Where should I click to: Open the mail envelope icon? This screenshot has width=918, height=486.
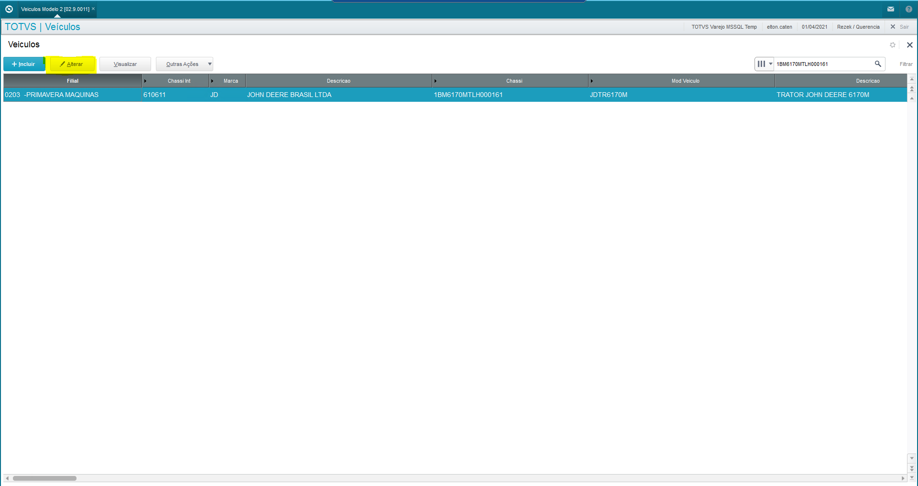pos(891,9)
